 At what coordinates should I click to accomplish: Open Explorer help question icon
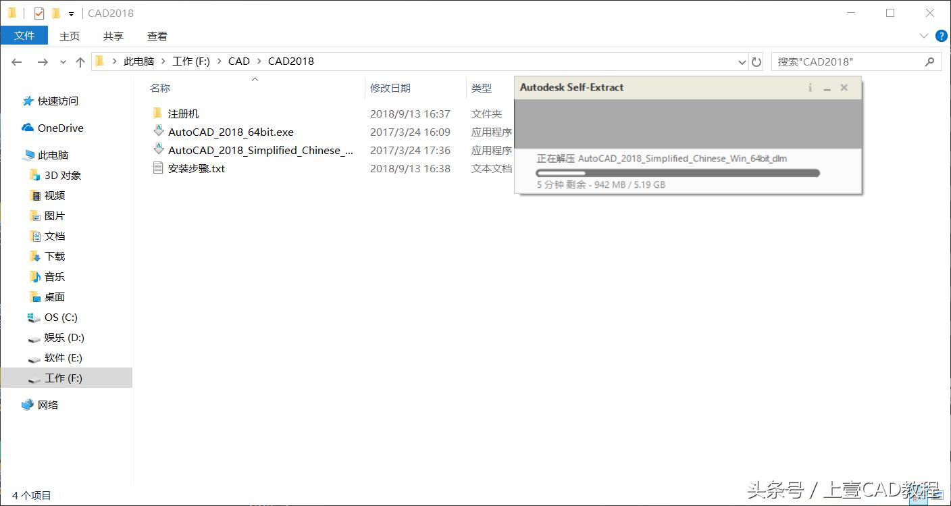click(x=941, y=36)
